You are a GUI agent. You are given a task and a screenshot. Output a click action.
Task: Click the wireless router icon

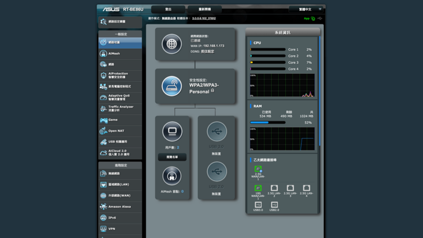171,86
